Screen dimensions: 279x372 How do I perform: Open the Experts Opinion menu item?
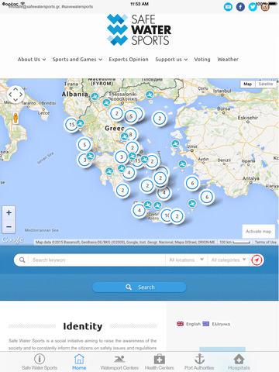pos(129,60)
